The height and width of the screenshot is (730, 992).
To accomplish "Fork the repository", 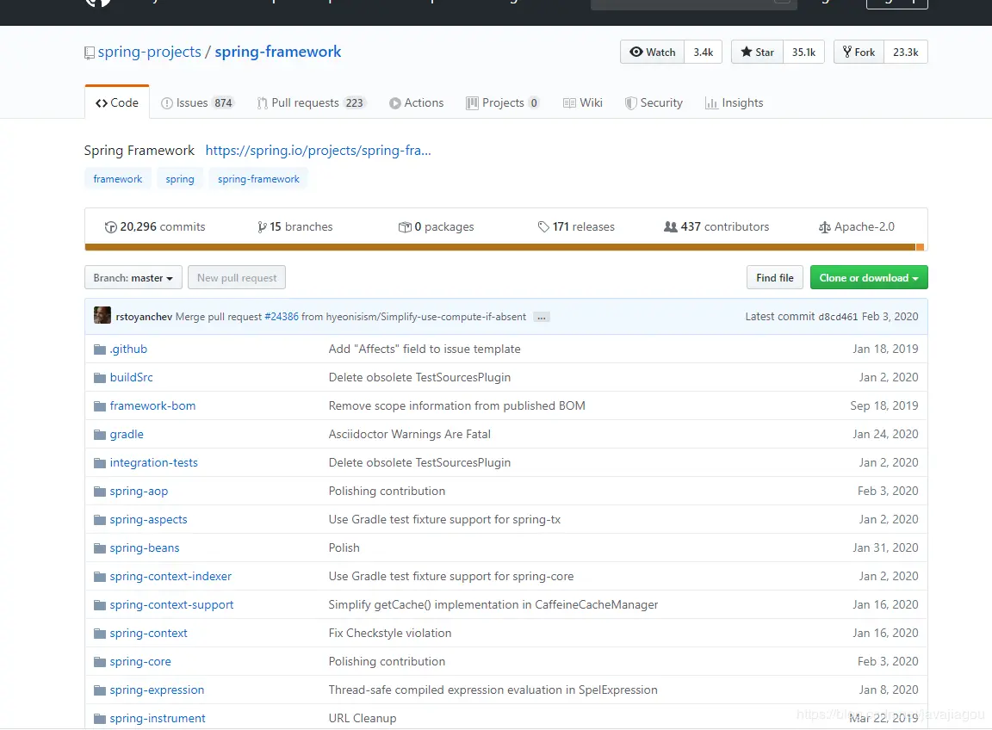I will pos(859,53).
